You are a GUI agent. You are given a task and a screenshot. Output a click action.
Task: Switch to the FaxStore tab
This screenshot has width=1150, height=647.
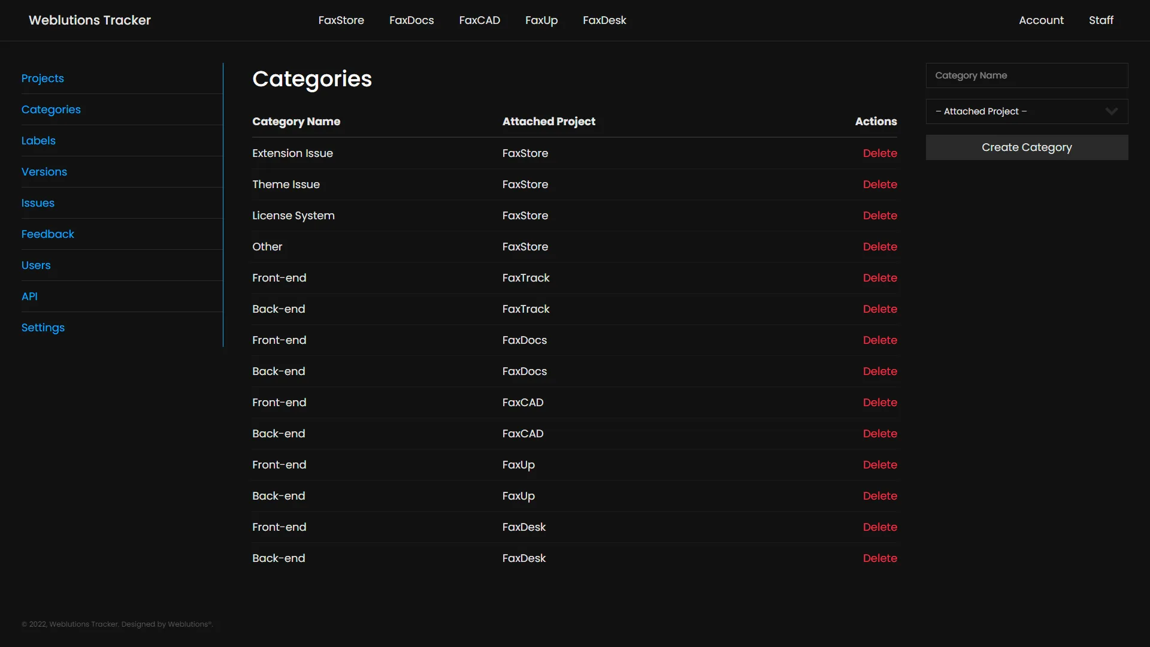341,20
